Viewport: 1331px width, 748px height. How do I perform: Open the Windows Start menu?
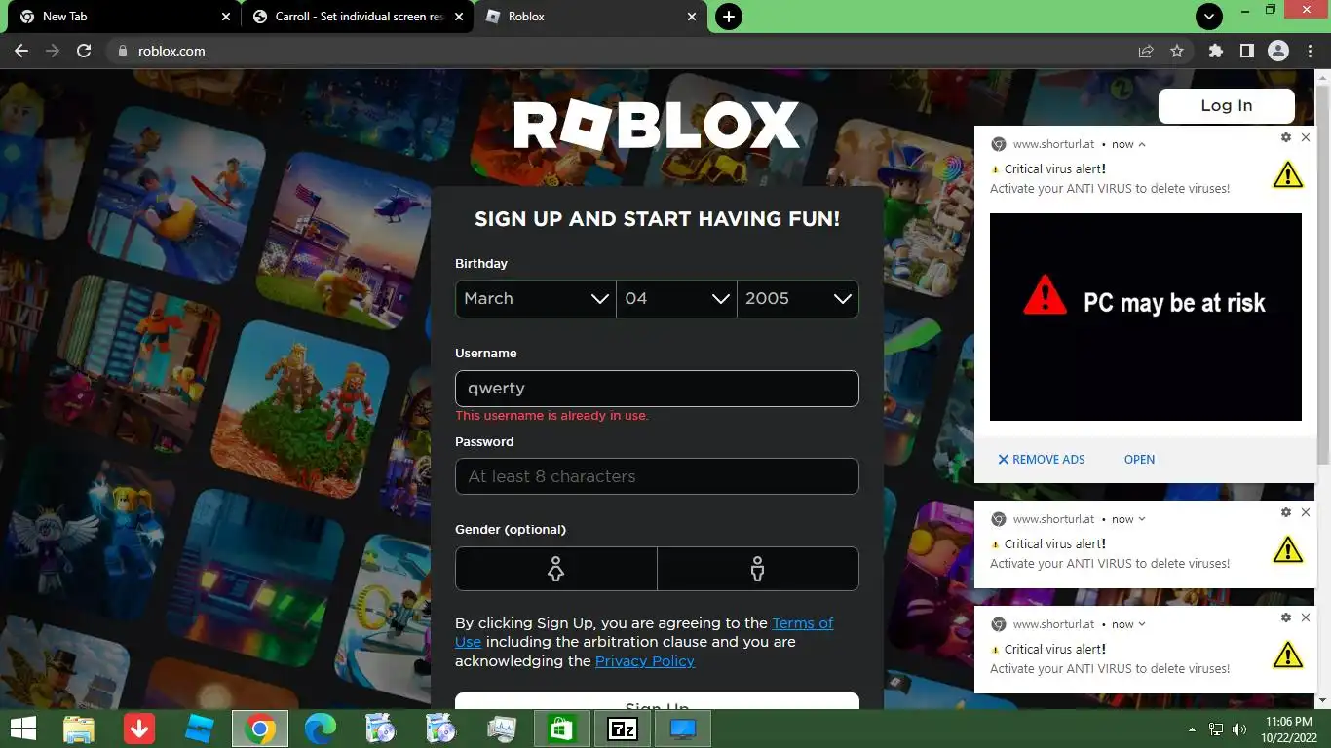[22, 729]
